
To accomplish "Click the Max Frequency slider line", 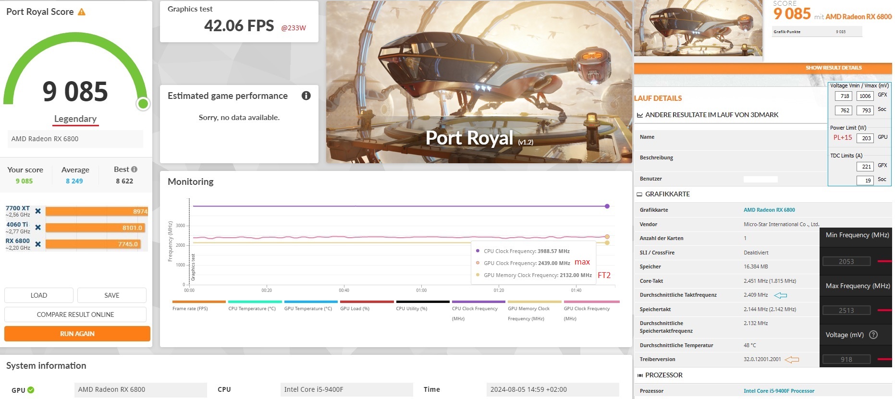I will (x=884, y=310).
